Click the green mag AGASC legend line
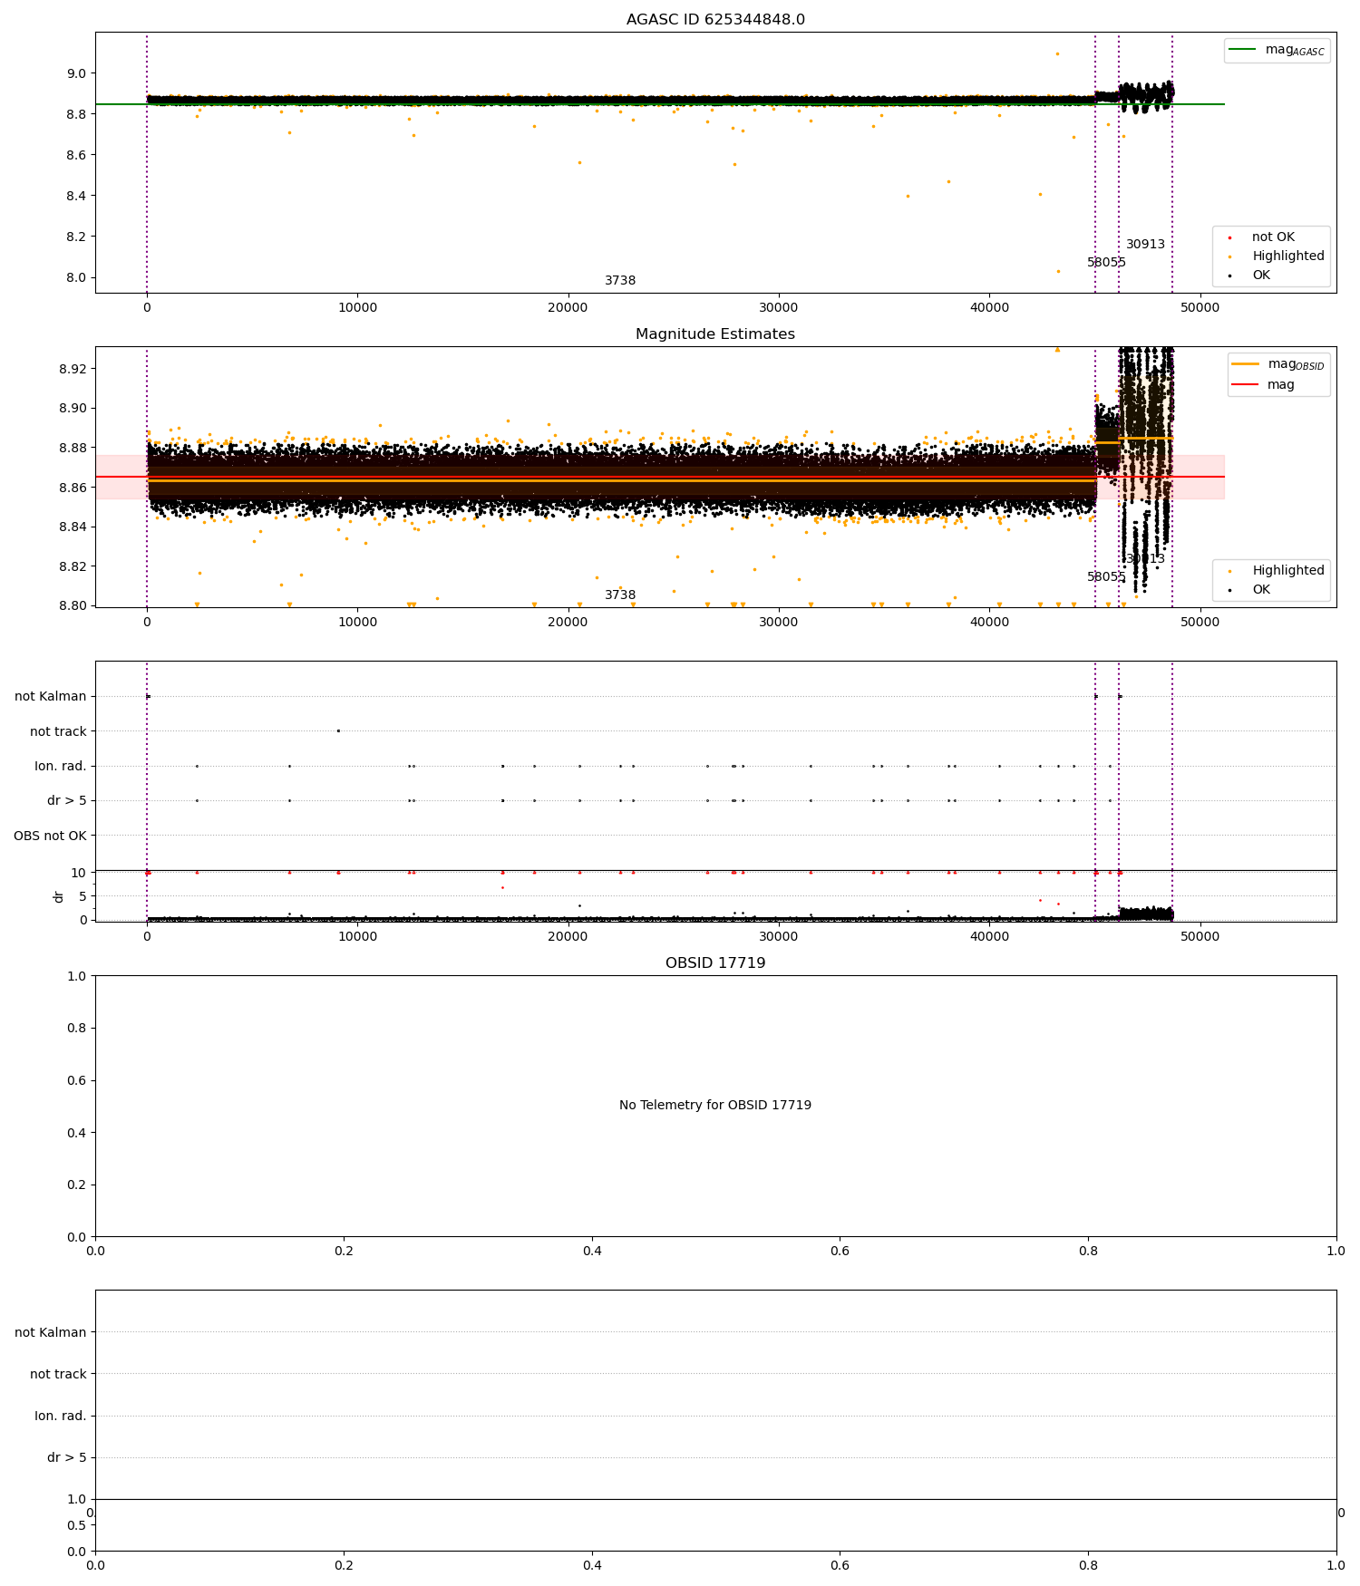The height and width of the screenshot is (1586, 1360). [x=1243, y=50]
